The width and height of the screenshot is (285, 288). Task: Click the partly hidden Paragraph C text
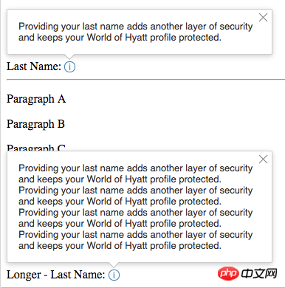click(x=36, y=148)
